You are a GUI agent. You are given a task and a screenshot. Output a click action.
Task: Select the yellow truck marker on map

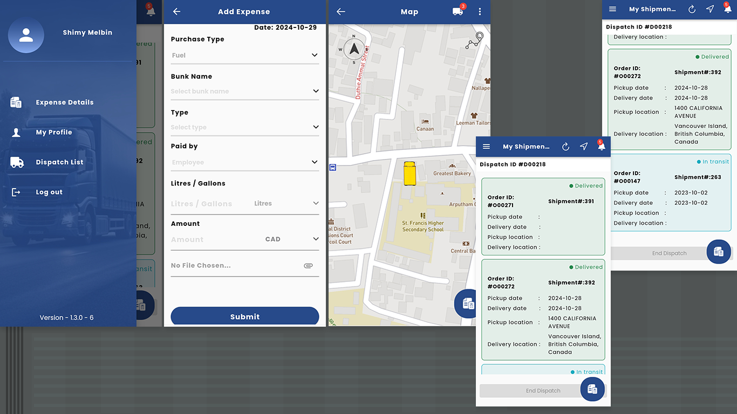(x=410, y=173)
